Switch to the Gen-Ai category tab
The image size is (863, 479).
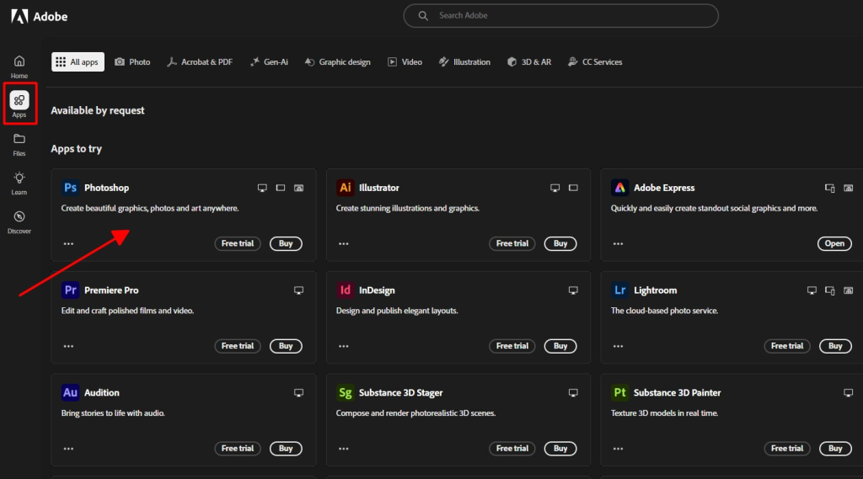point(269,62)
